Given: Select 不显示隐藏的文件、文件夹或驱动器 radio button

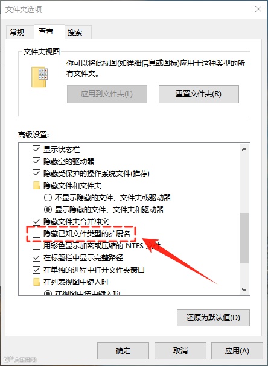Looking at the screenshot, I should tap(48, 198).
